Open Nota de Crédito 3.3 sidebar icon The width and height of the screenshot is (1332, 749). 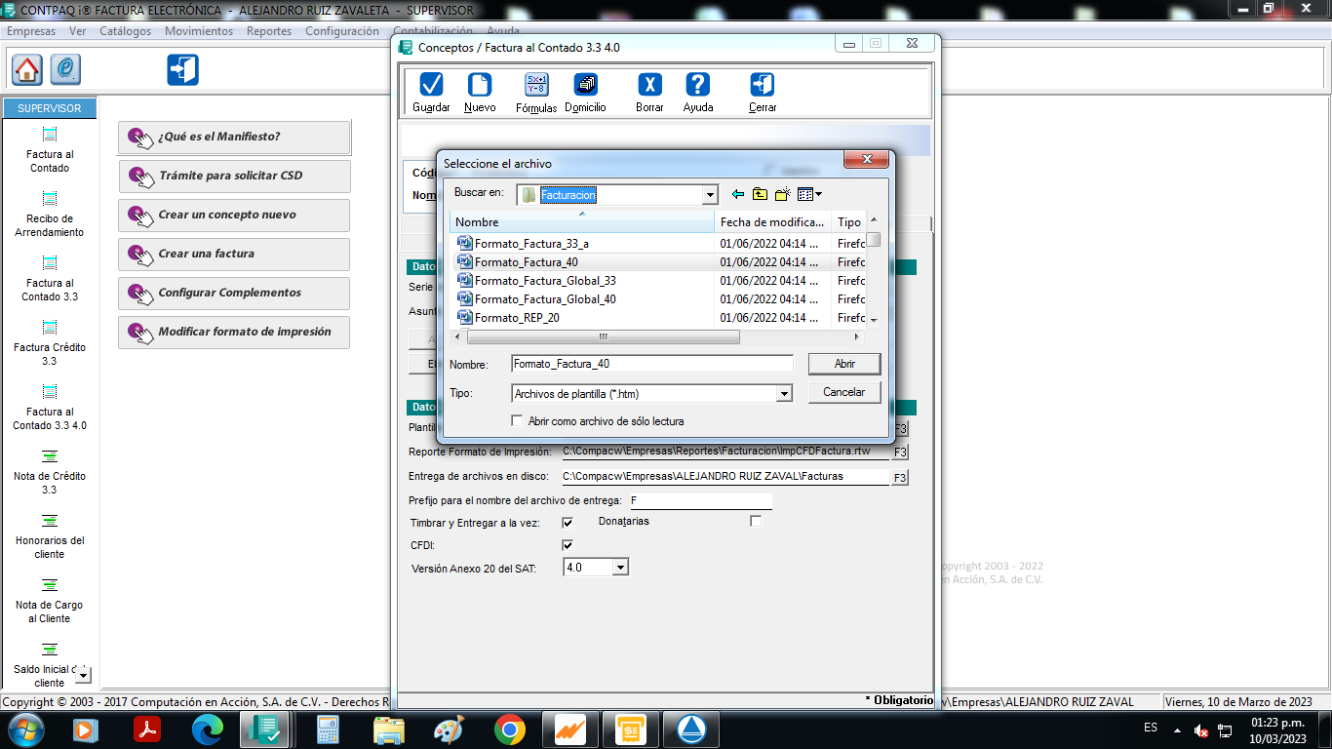(50, 456)
